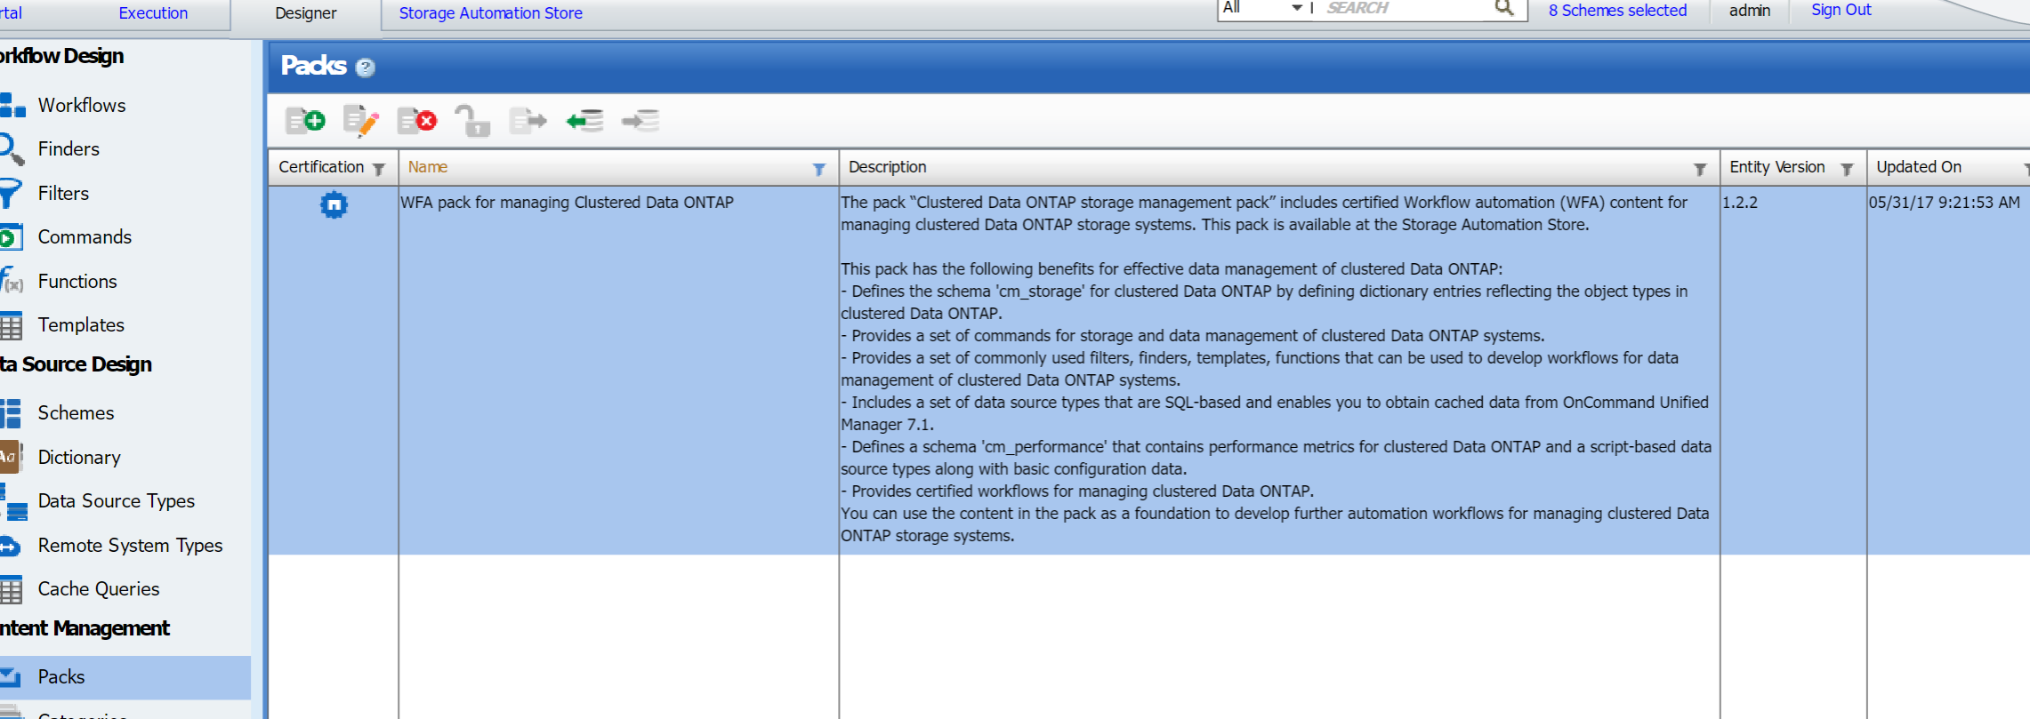The width and height of the screenshot is (2030, 719).
Task: Open the Certification column filter
Action: [379, 169]
